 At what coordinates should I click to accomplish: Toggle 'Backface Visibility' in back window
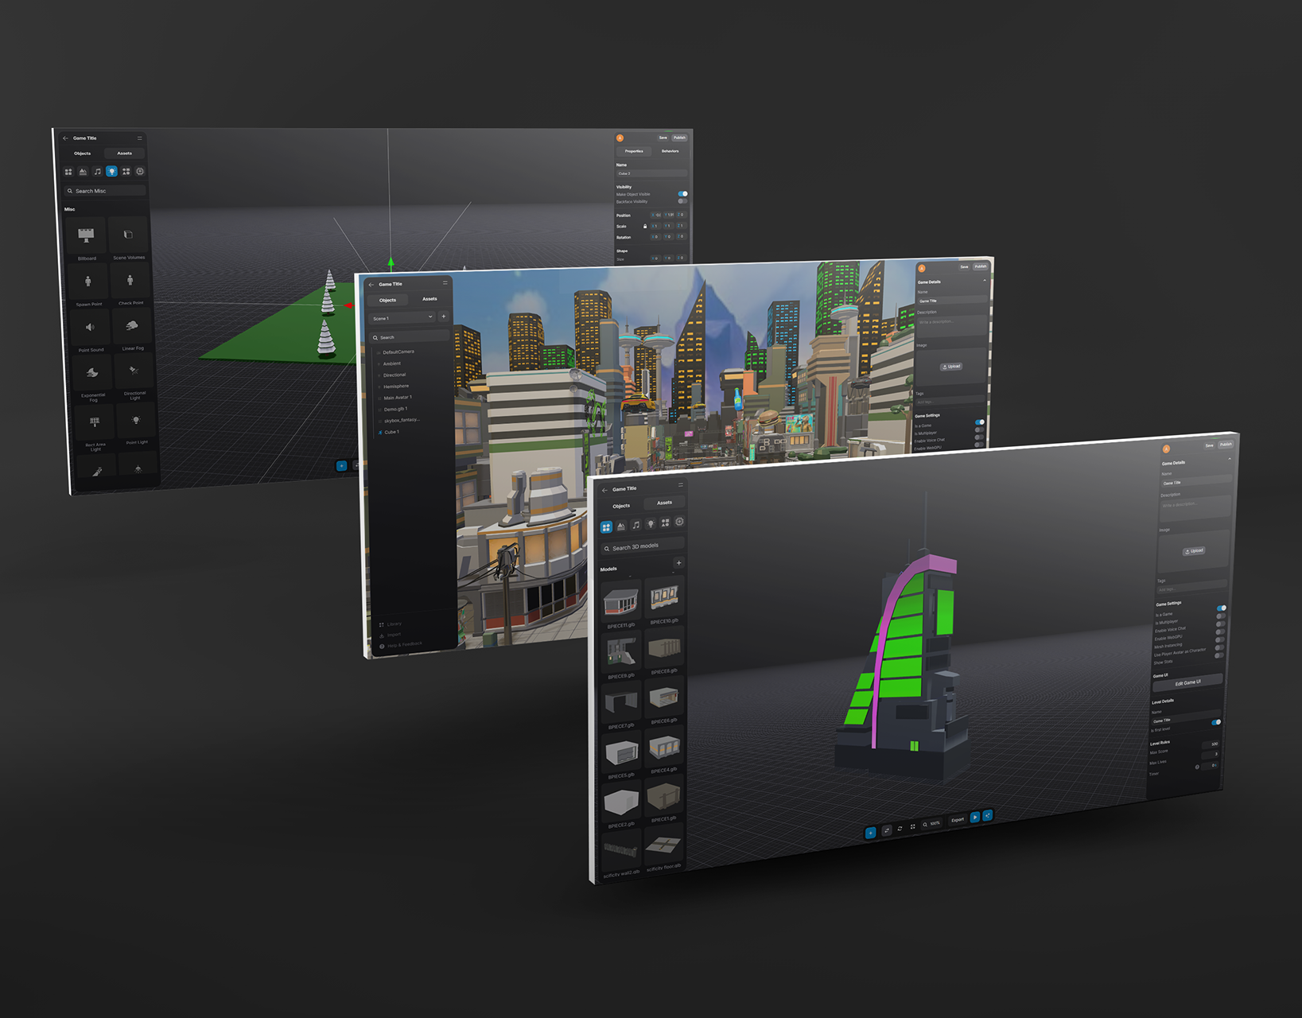682,201
